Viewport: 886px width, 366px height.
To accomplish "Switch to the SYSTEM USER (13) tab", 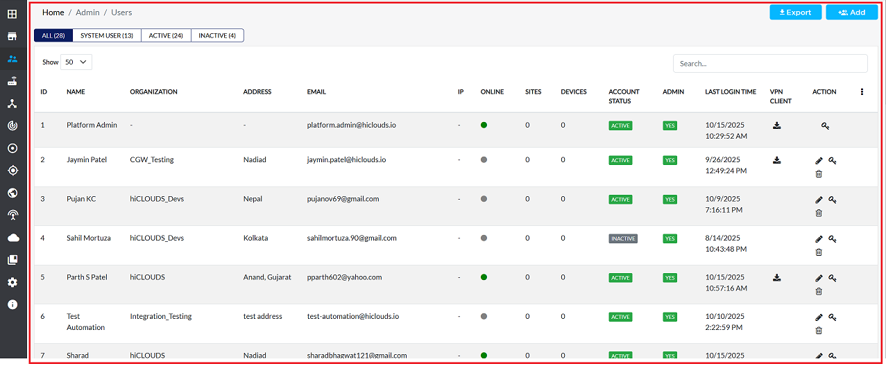I will (107, 35).
